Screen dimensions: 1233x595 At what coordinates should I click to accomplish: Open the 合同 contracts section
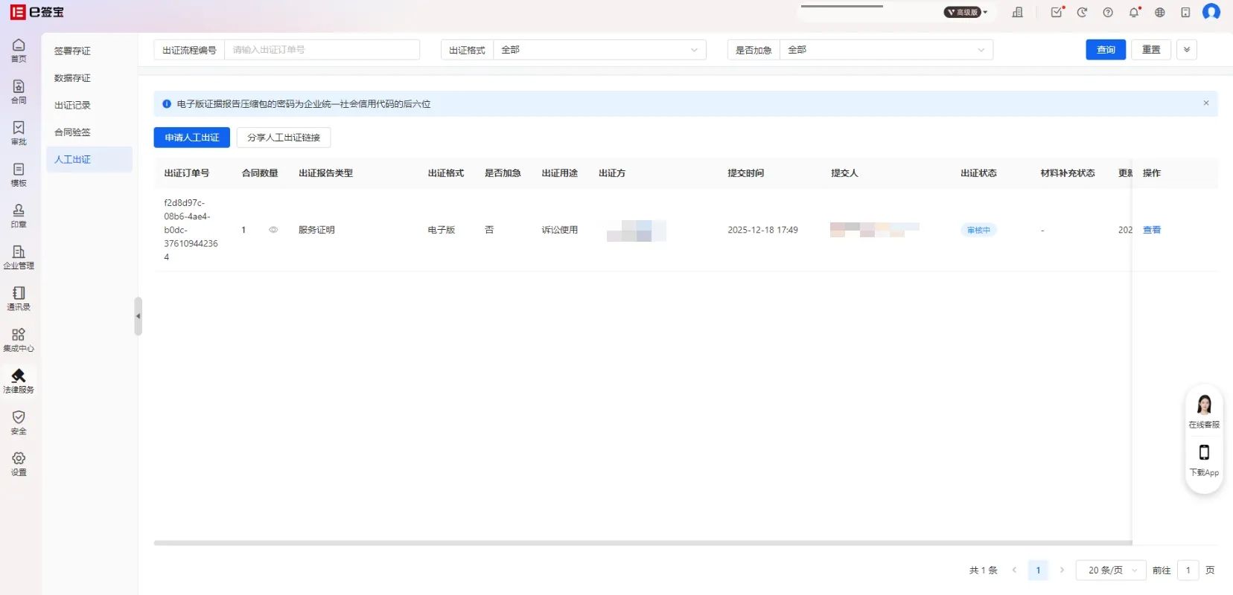tap(19, 92)
